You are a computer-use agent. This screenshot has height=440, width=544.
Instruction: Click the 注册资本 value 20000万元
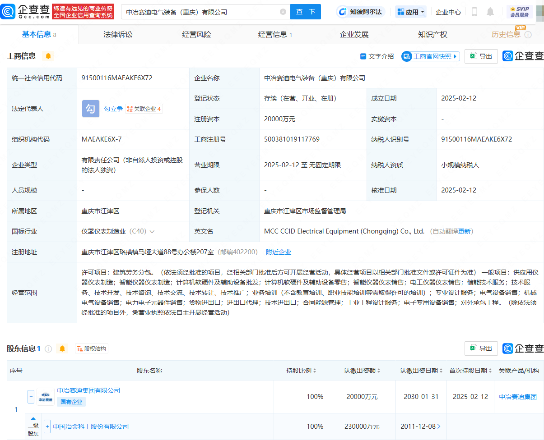click(279, 119)
